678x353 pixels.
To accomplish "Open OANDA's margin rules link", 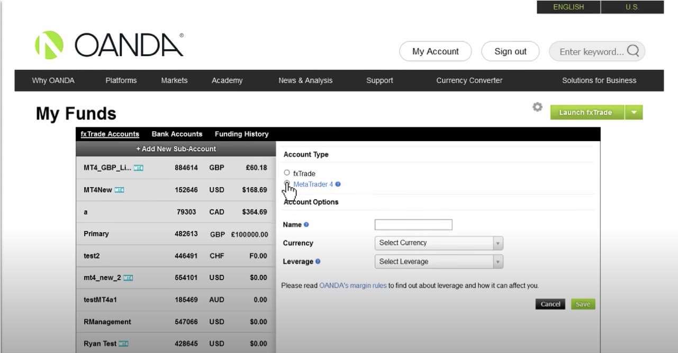I will (352, 285).
